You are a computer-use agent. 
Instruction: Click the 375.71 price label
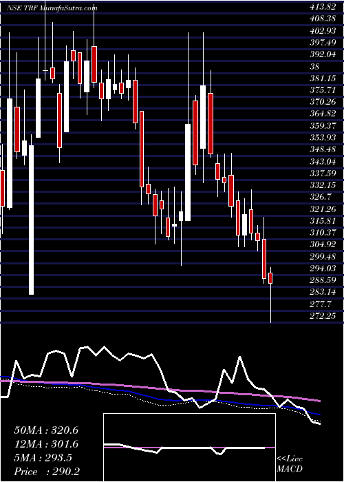(323, 90)
